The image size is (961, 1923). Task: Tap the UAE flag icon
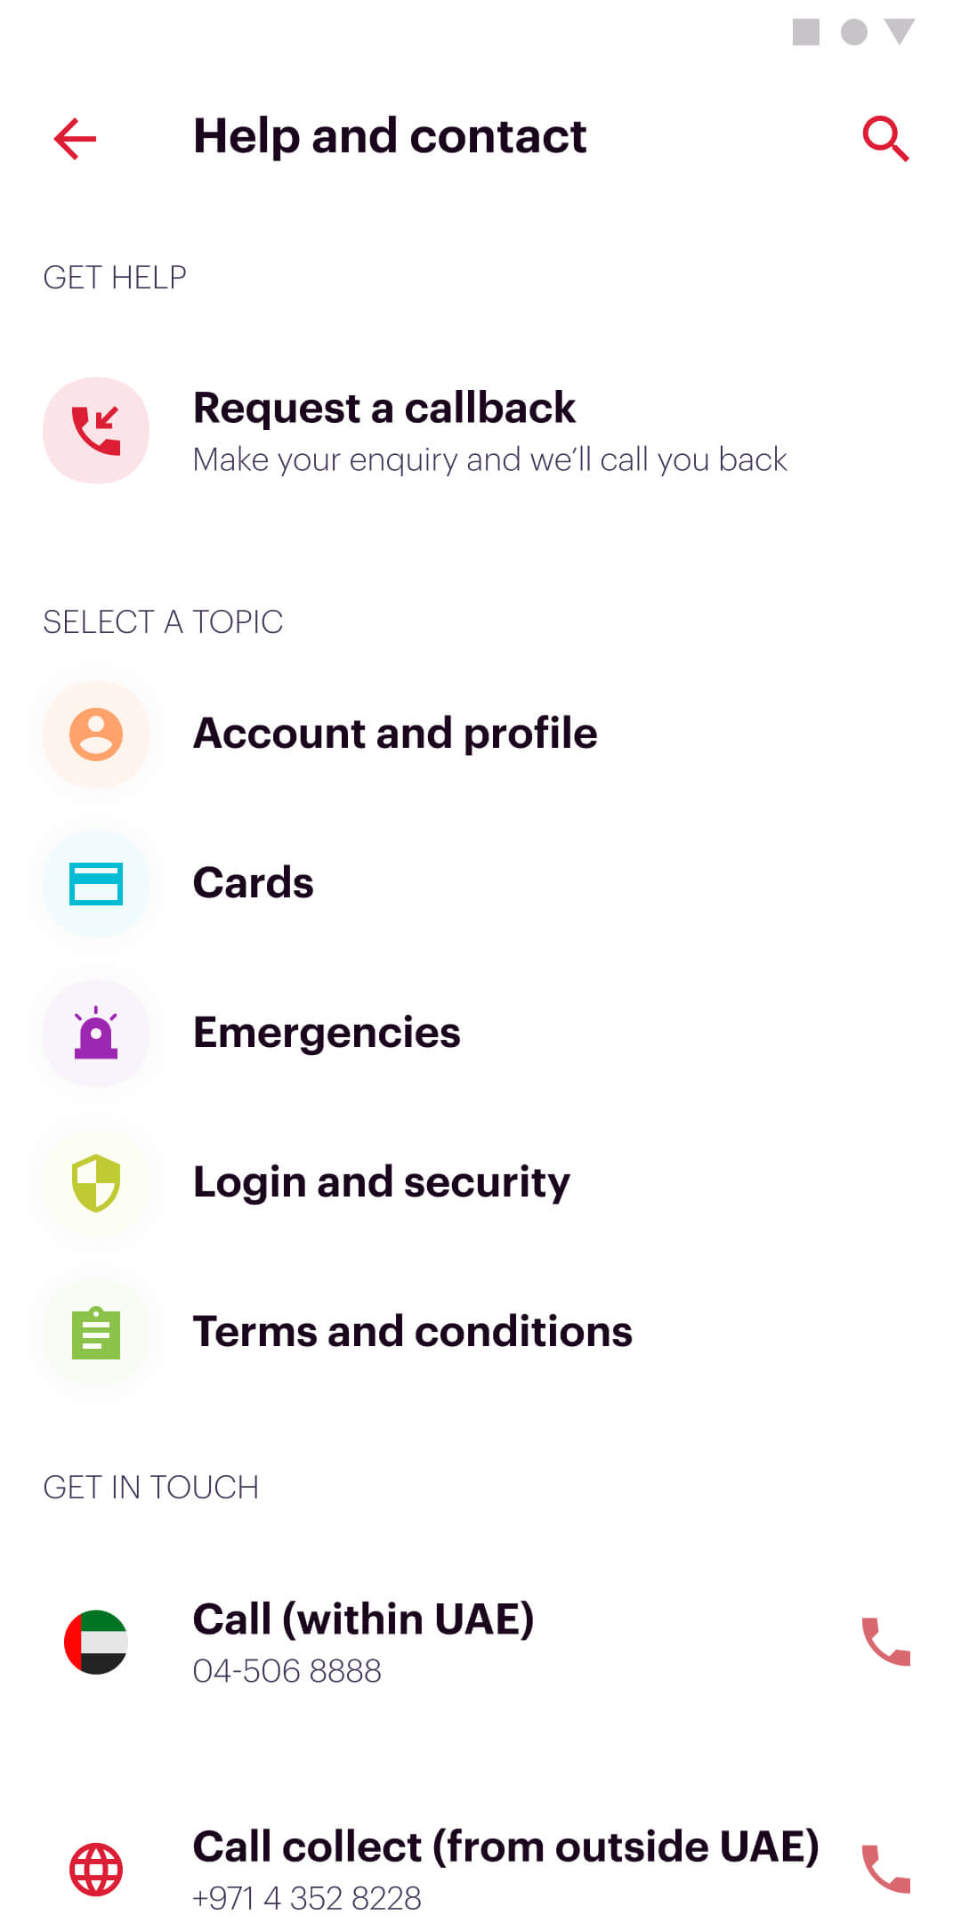point(96,1642)
